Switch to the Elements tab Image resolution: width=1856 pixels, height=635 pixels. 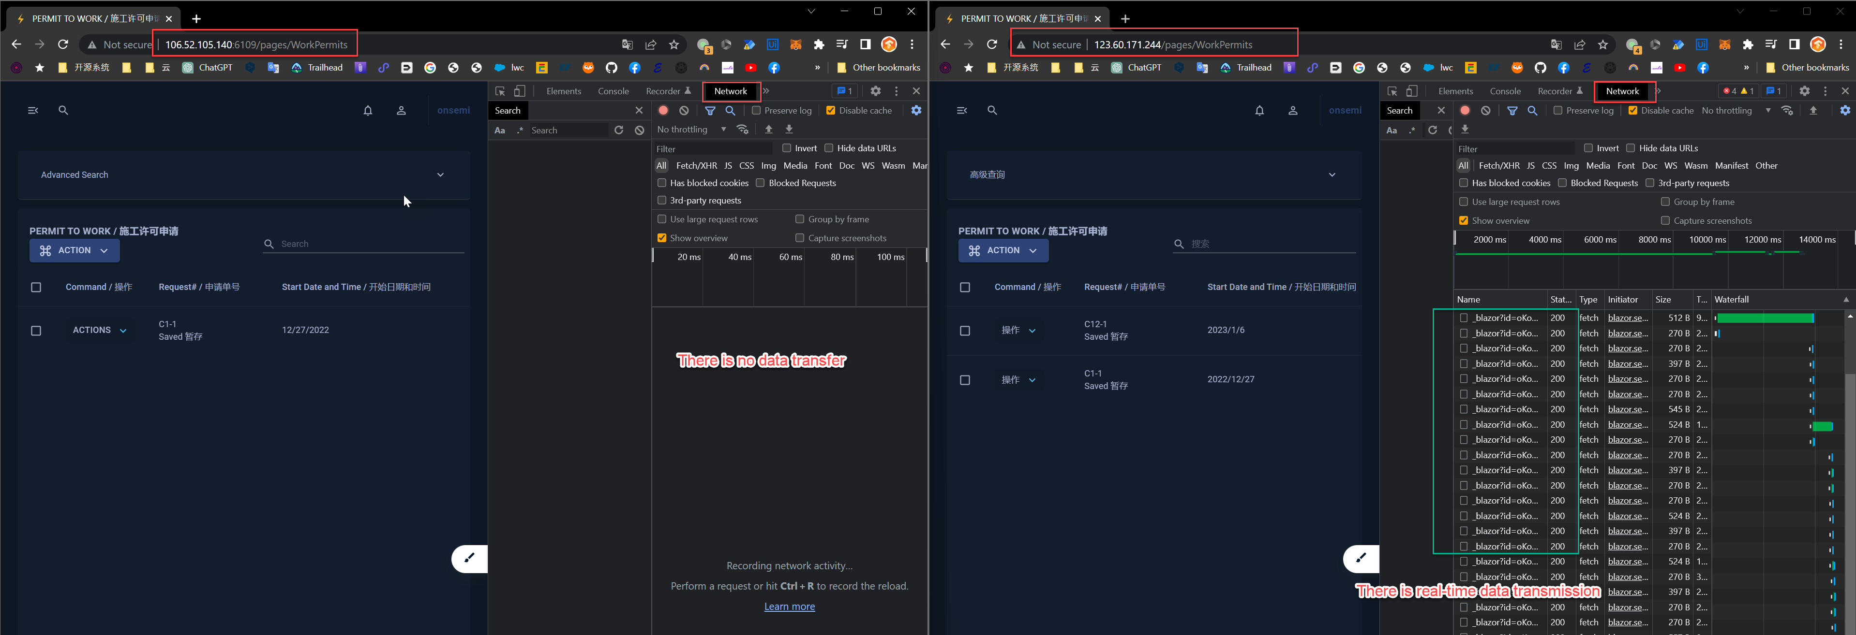coord(564,91)
